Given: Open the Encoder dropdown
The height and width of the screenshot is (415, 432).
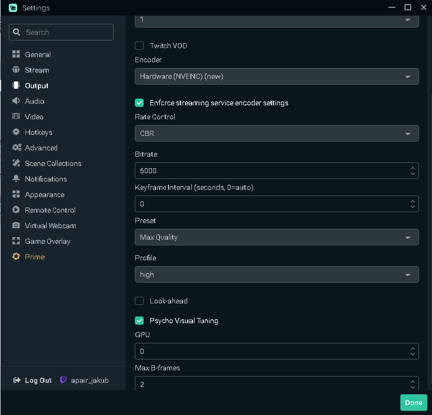Looking at the screenshot, I should [x=276, y=76].
